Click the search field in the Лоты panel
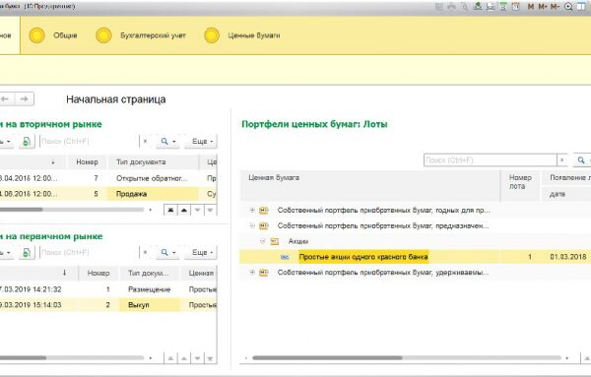 pyautogui.click(x=491, y=160)
